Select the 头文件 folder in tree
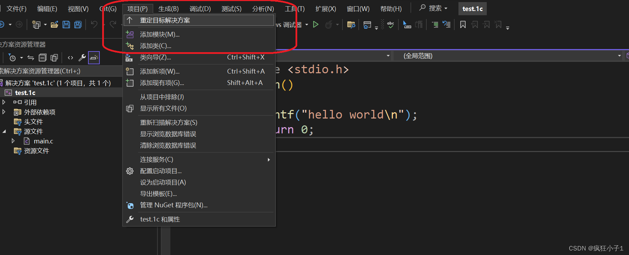The height and width of the screenshot is (255, 629). [x=33, y=122]
